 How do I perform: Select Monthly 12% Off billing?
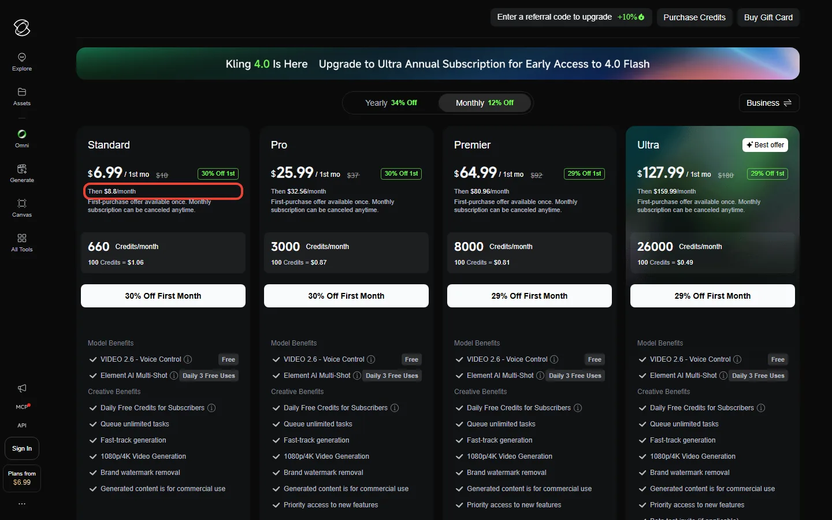tap(485, 103)
